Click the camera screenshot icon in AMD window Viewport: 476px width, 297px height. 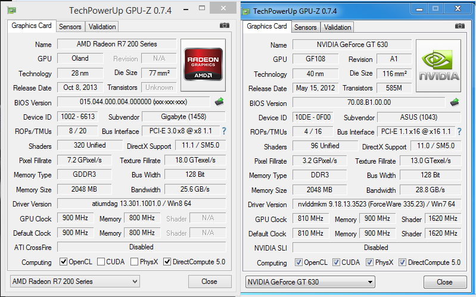pyautogui.click(x=225, y=26)
